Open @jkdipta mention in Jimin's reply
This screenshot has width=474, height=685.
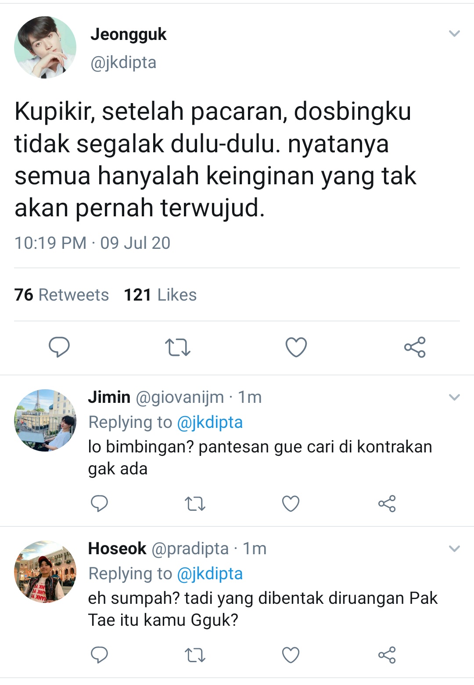[210, 422]
